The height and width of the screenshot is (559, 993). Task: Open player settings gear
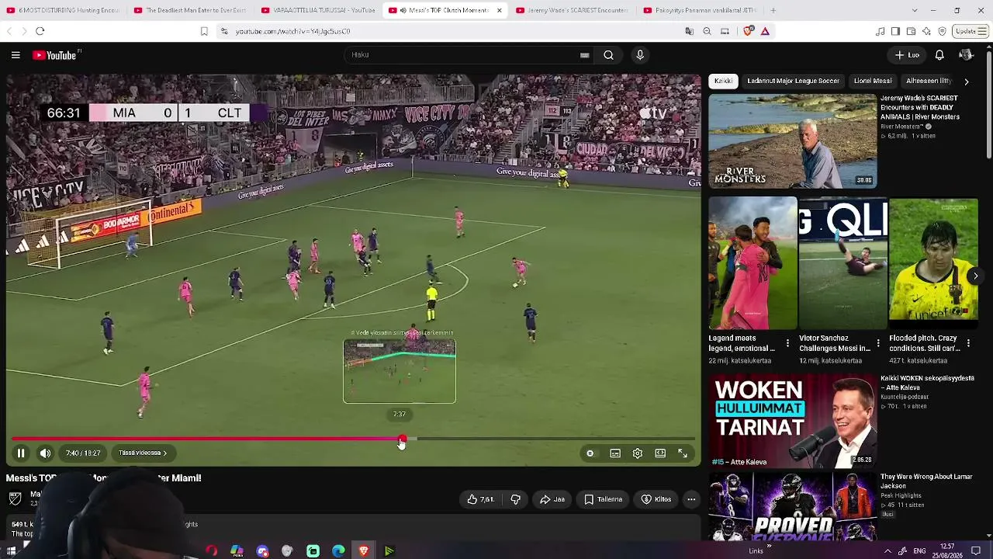pyautogui.click(x=638, y=453)
